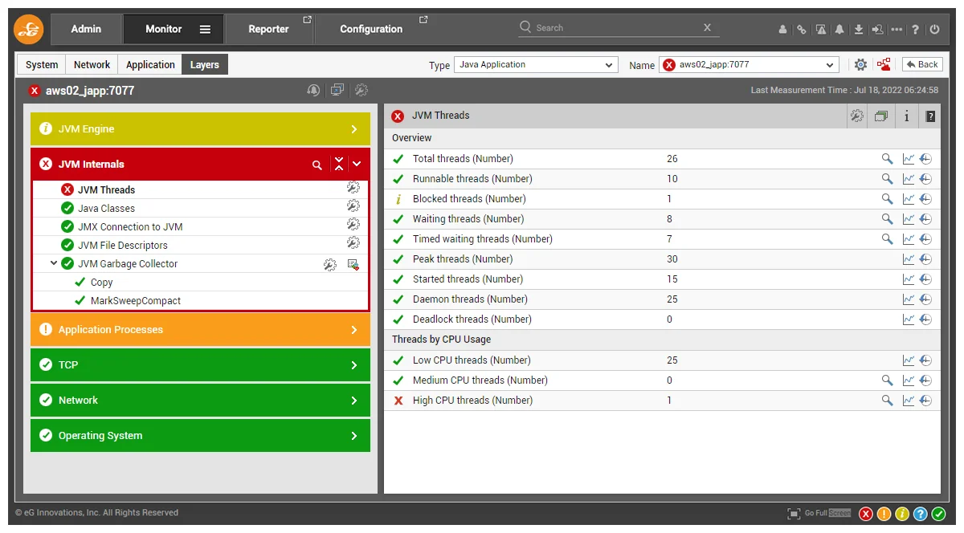Click history clock icon for Blocked threads
The image size is (964, 533).
[925, 199]
